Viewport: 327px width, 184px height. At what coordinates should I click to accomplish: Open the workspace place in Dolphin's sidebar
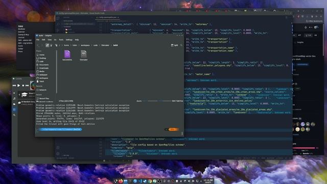tap(42, 78)
